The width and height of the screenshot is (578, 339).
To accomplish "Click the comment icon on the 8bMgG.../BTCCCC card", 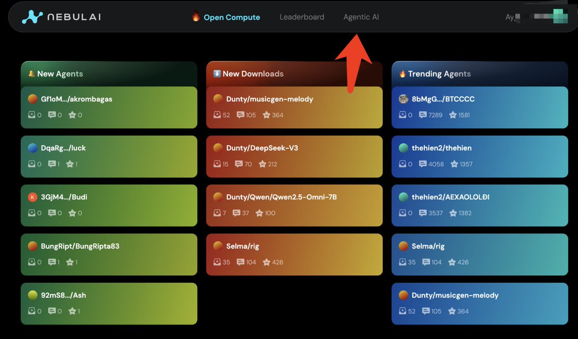I will click(x=423, y=115).
